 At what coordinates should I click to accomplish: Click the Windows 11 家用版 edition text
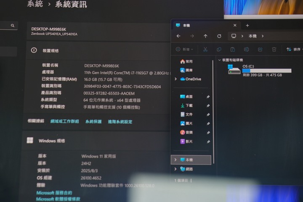click(x=99, y=156)
